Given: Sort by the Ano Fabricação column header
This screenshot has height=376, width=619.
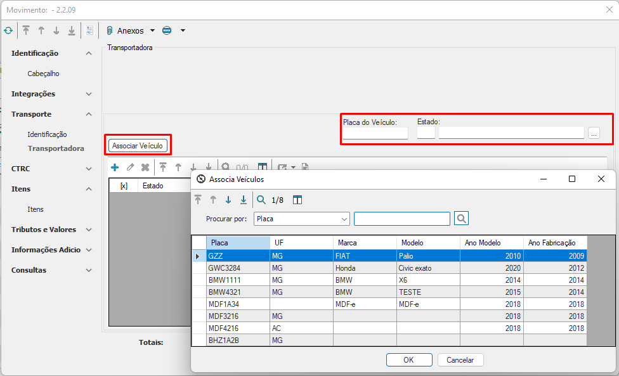Looking at the screenshot, I should coord(556,243).
